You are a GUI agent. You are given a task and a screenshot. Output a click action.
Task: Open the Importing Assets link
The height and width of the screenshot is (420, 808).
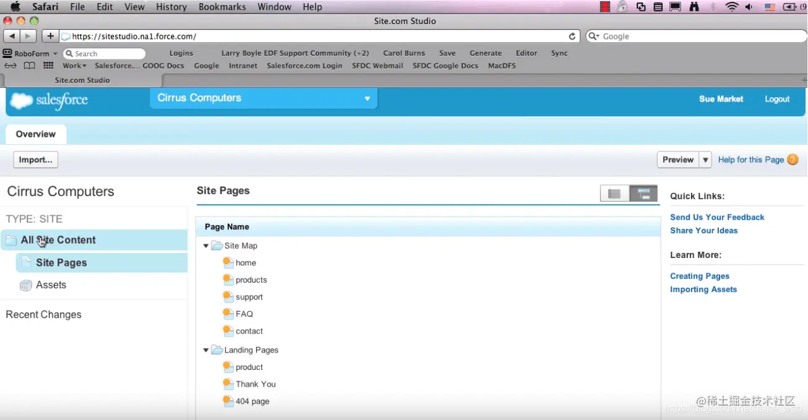(703, 289)
